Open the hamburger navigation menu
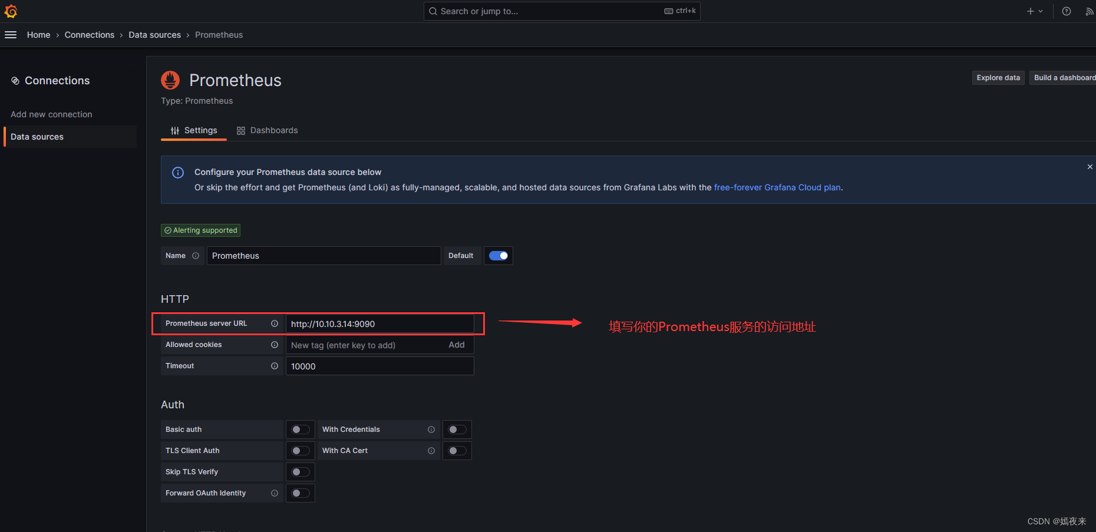 11,35
